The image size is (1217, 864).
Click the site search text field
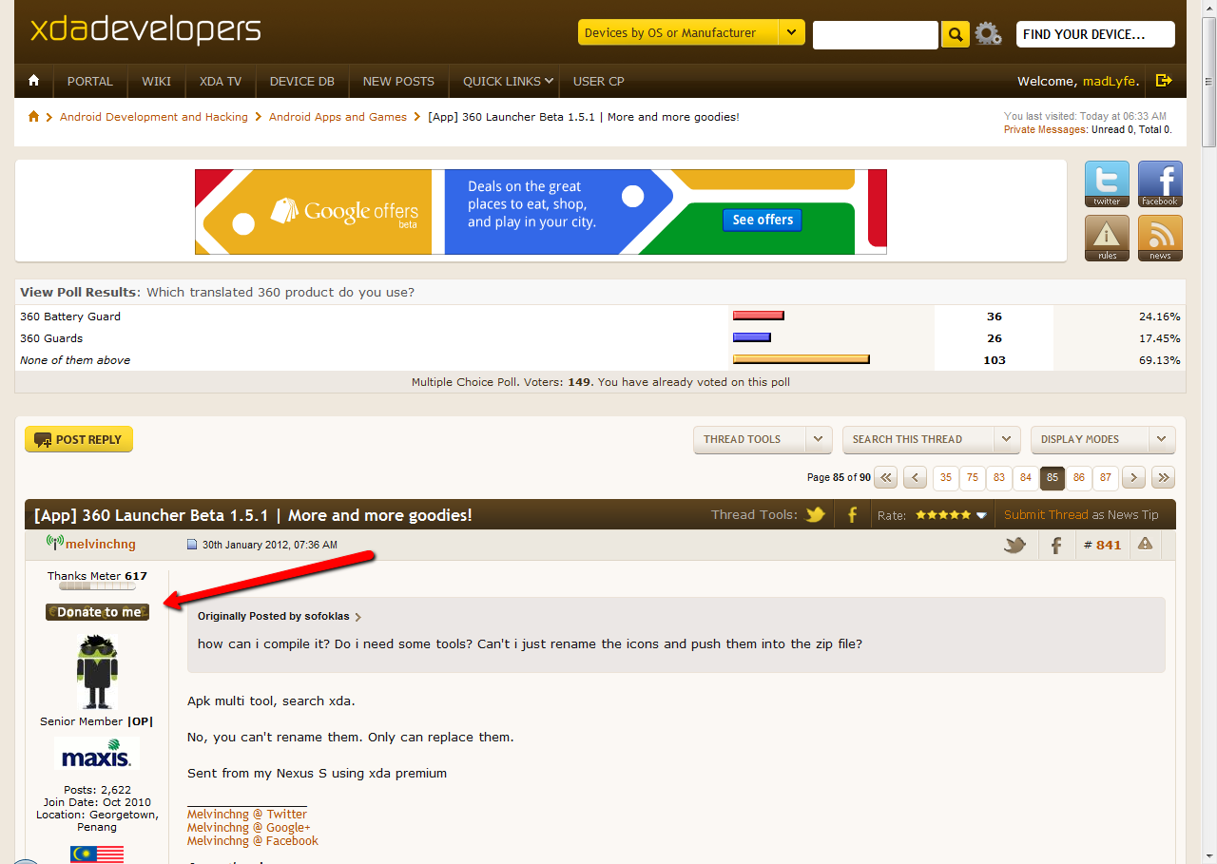(x=876, y=35)
